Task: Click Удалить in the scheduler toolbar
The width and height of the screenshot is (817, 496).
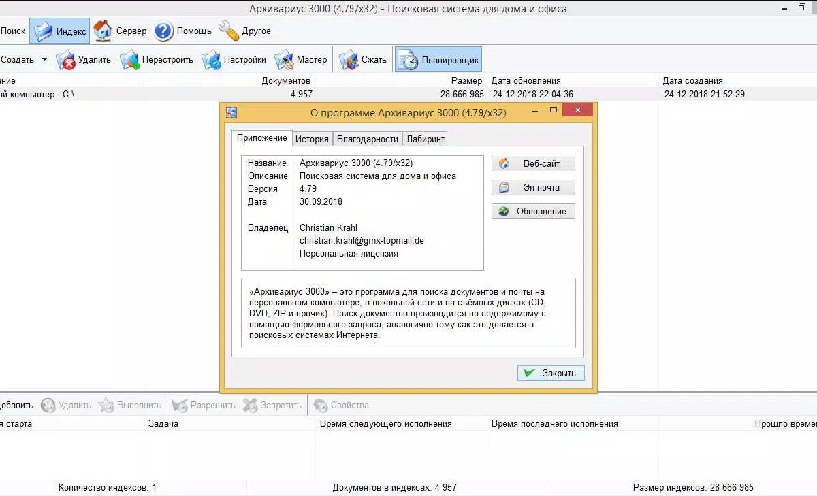Action: point(66,406)
